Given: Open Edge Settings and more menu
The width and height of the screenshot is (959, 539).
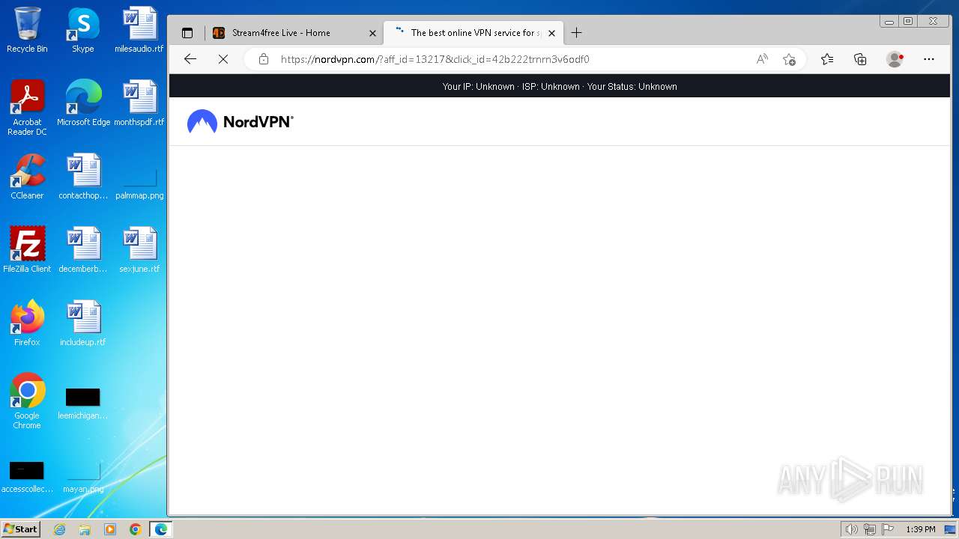Looking at the screenshot, I should point(929,59).
